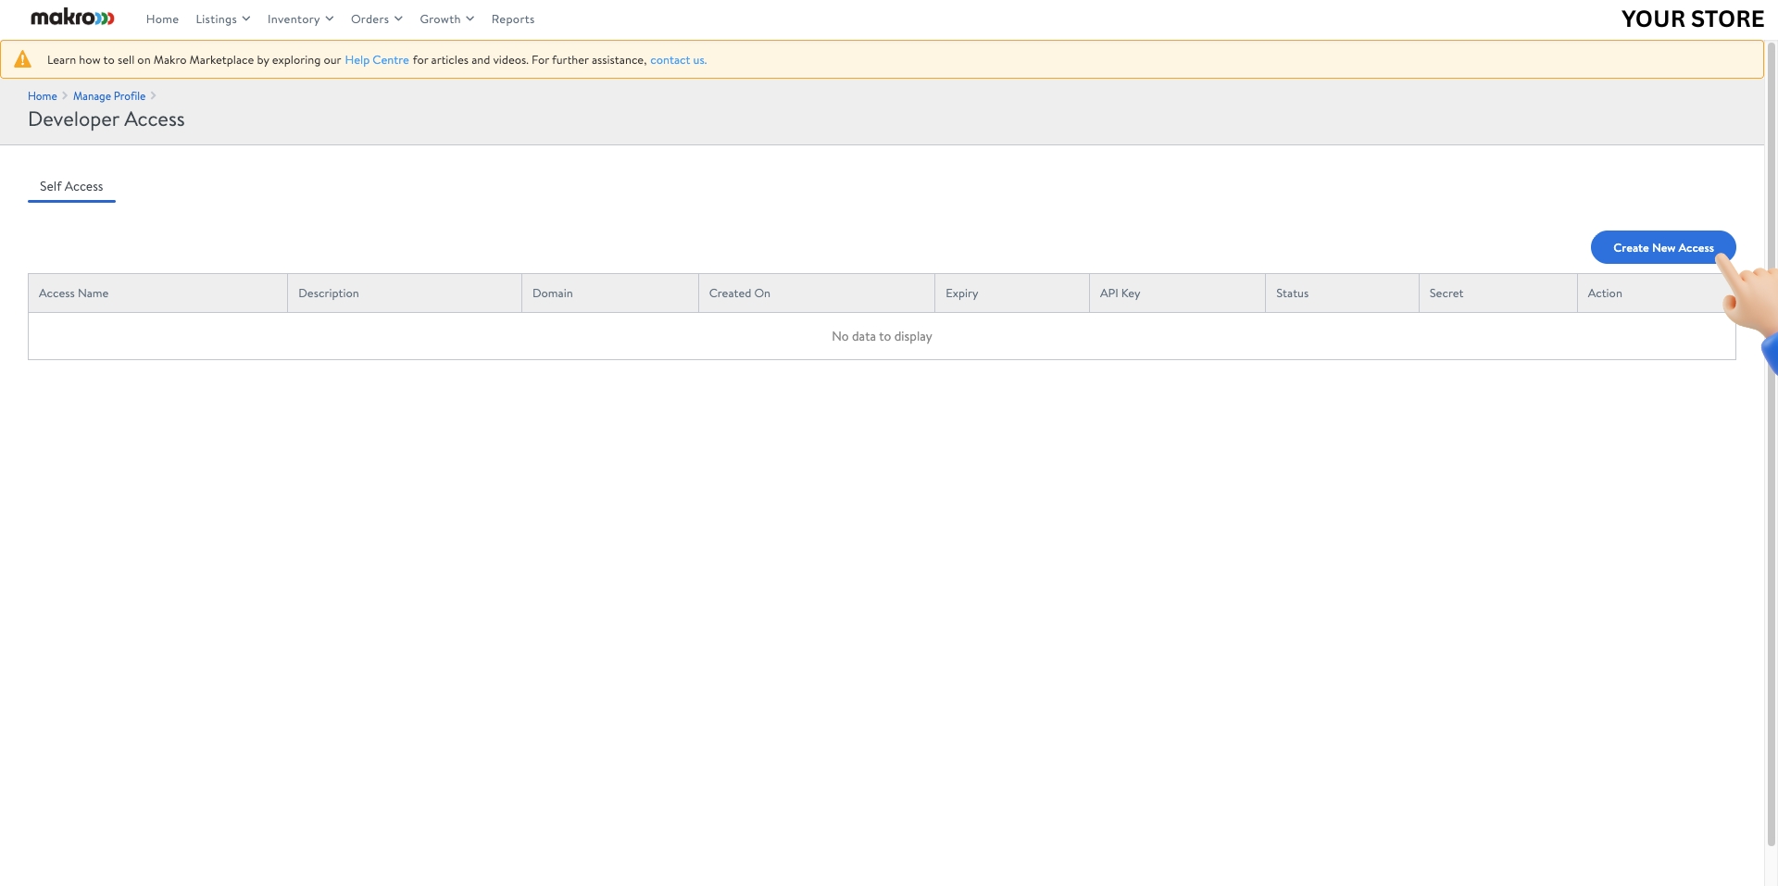
Task: Click the chevron after Manage Profile breadcrumb
Action: click(153, 95)
